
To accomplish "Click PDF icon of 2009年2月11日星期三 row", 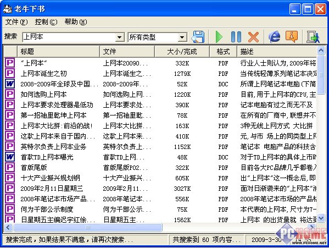I will pos(10,188).
